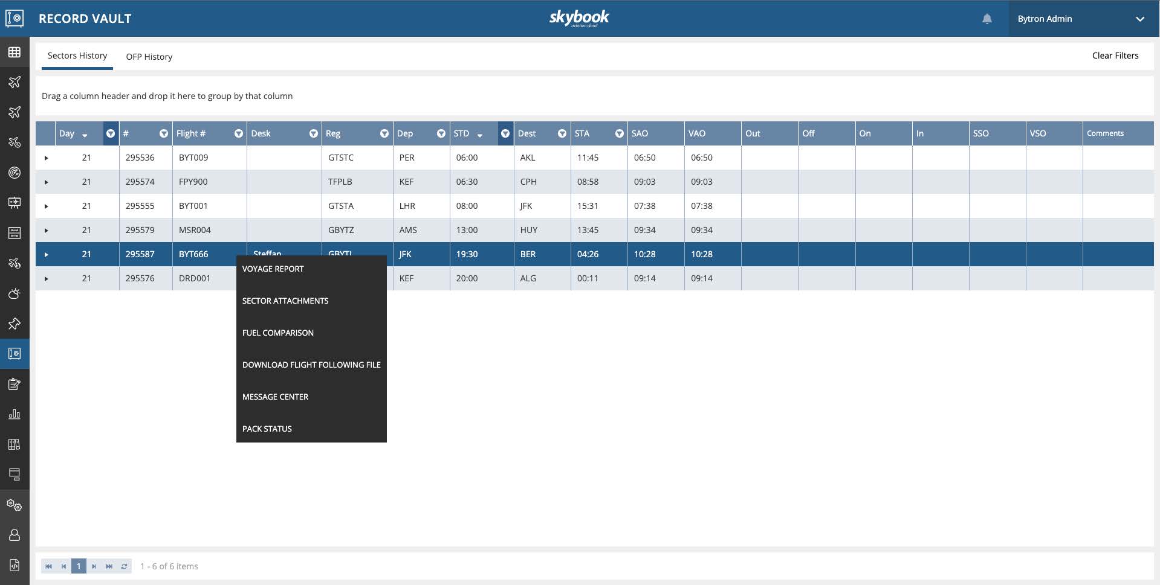1160x585 pixels.
Task: Open the user profile sidebar icon
Action: [15, 535]
